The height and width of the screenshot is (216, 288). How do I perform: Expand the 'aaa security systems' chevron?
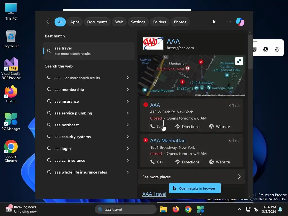[x=128, y=137]
